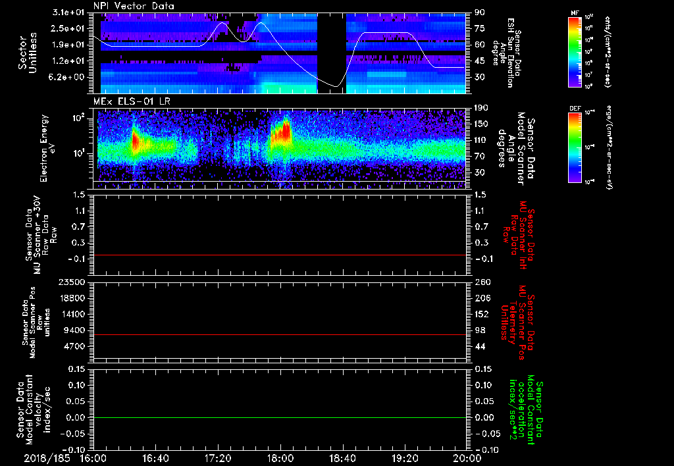Click the 'cnts/(cm**2-sr-sec)' units label
Image resolution: width=674 pixels, height=466 pixels.
pos(608,51)
